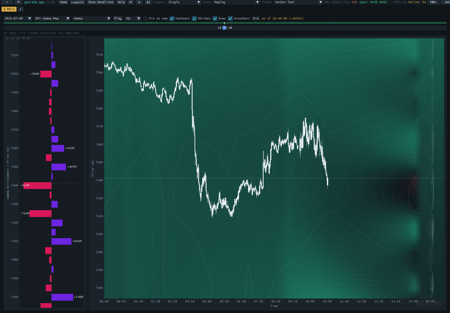Click the 7440 price axis label on chart

(x=99, y=180)
